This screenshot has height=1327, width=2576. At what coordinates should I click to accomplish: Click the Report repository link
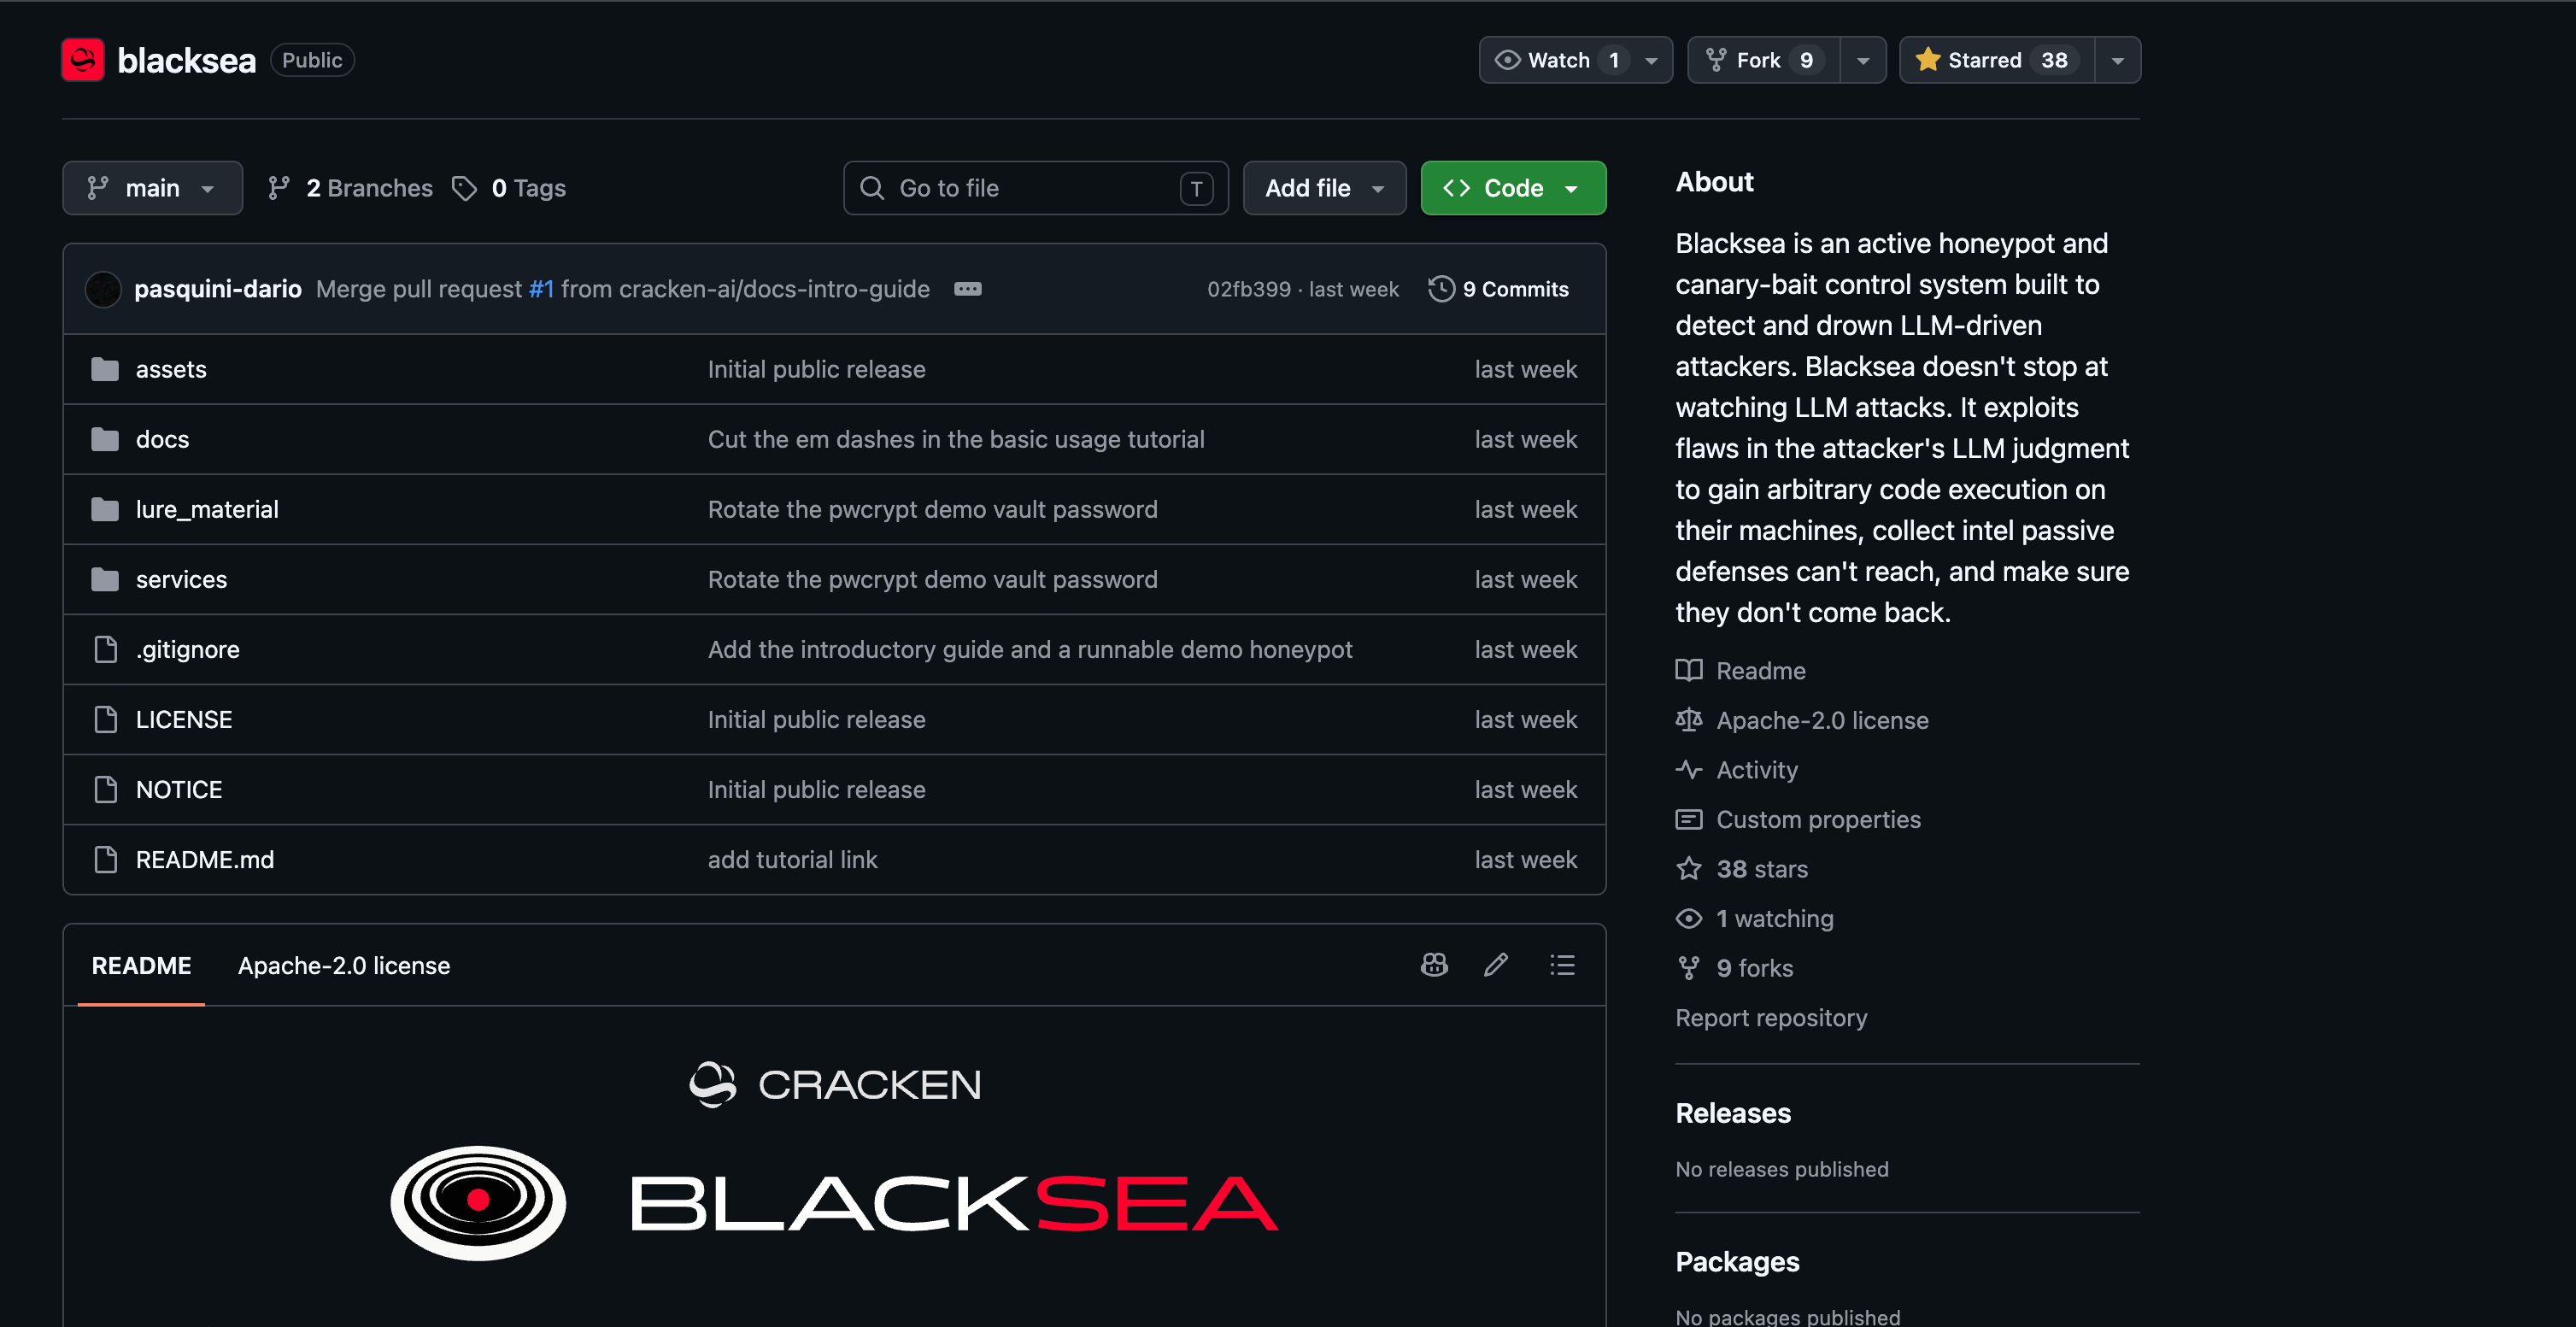1771,1017
